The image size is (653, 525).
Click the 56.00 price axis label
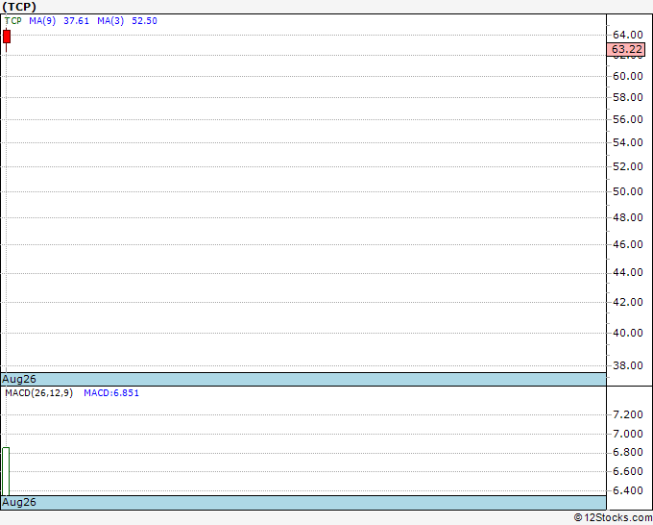pos(628,119)
